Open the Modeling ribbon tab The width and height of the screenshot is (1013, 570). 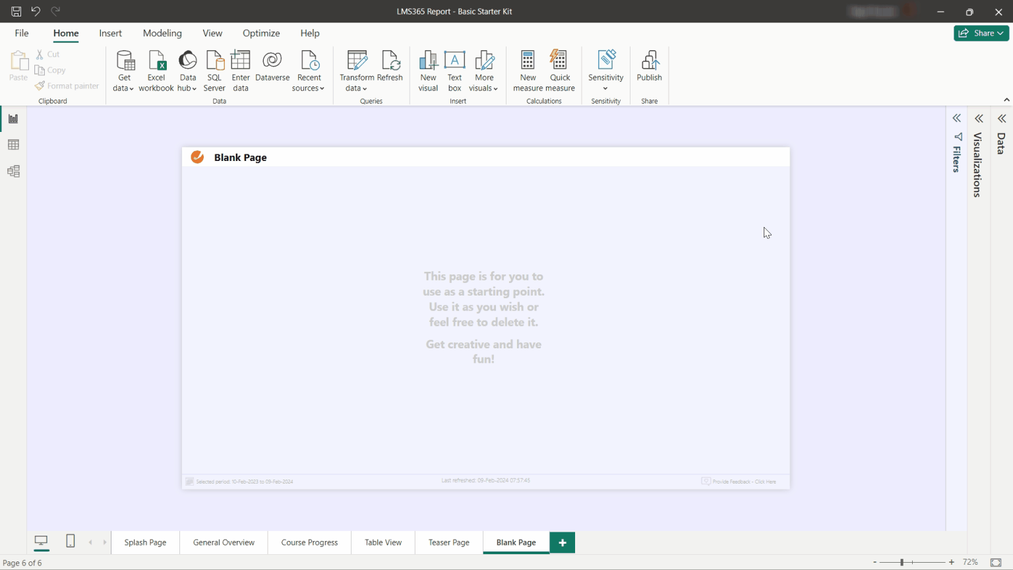click(162, 33)
